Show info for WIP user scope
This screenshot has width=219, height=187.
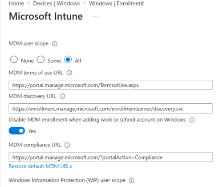coord(131,180)
